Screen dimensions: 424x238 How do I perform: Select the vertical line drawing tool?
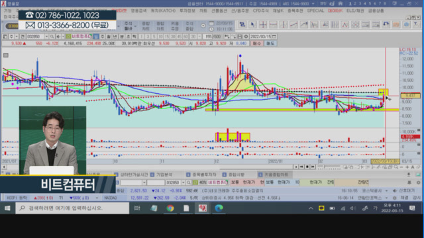(284, 24)
